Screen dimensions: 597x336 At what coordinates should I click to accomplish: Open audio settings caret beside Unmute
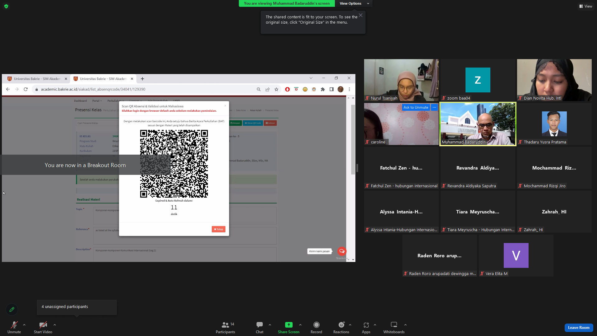24,325
